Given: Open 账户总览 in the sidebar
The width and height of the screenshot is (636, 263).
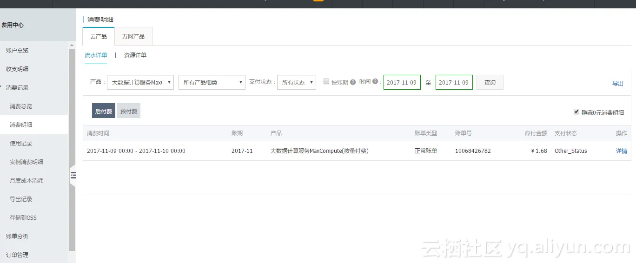Looking at the screenshot, I should 17,50.
